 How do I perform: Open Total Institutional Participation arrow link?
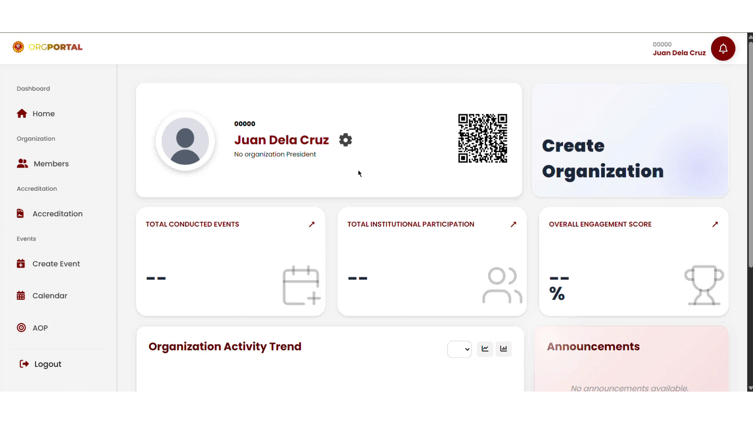(x=513, y=224)
